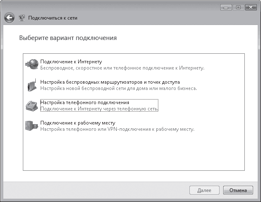Click the back arrow button
Image resolution: width=261 pixels, height=202 pixels.
click(x=9, y=18)
